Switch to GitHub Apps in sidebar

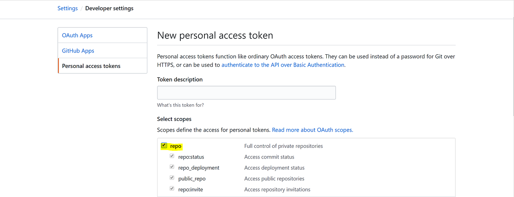(x=78, y=51)
